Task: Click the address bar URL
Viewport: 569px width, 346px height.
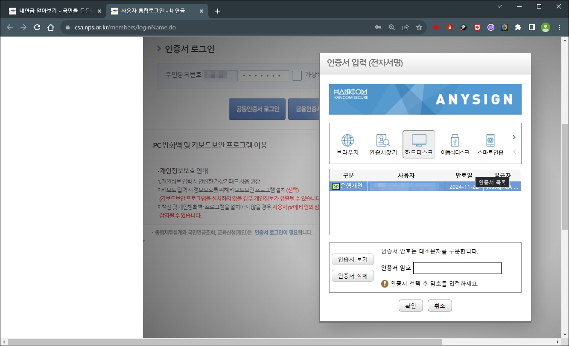Action: [x=125, y=27]
